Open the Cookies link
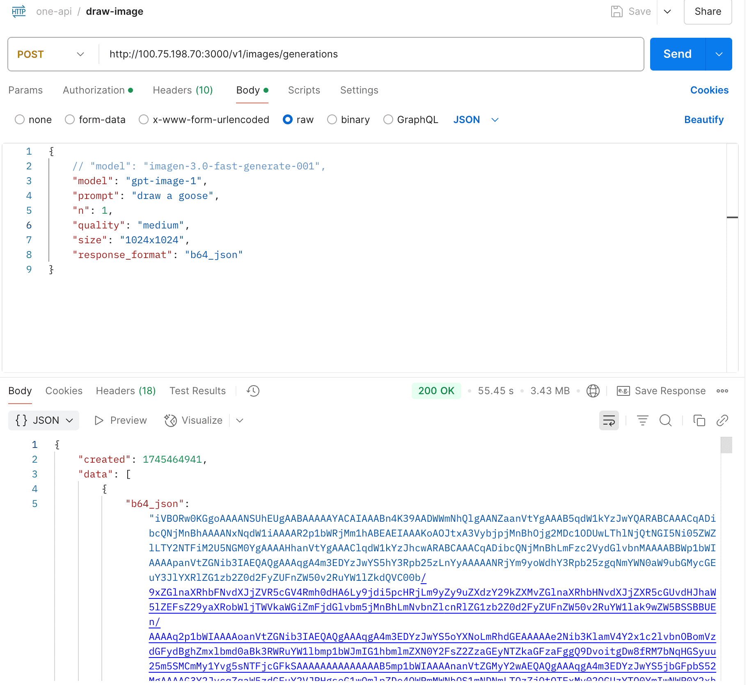The width and height of the screenshot is (747, 685). tap(709, 90)
